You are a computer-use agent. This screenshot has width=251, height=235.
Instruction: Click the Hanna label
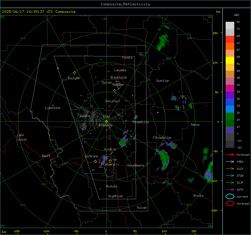pos(195,125)
